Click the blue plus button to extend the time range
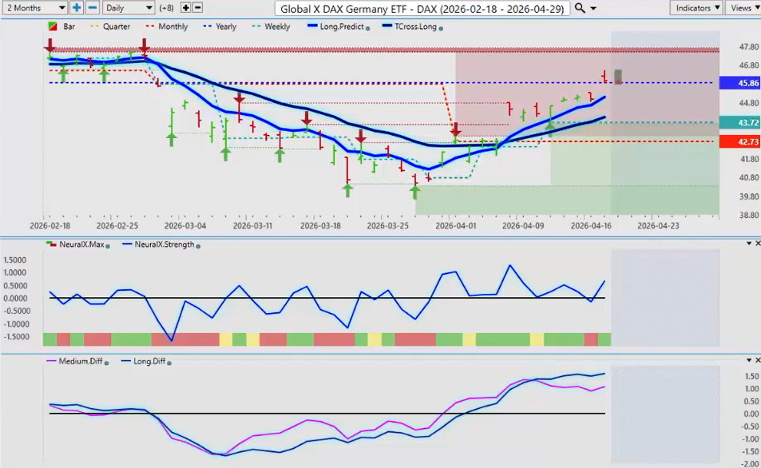The width and height of the screenshot is (761, 468). (77, 7)
